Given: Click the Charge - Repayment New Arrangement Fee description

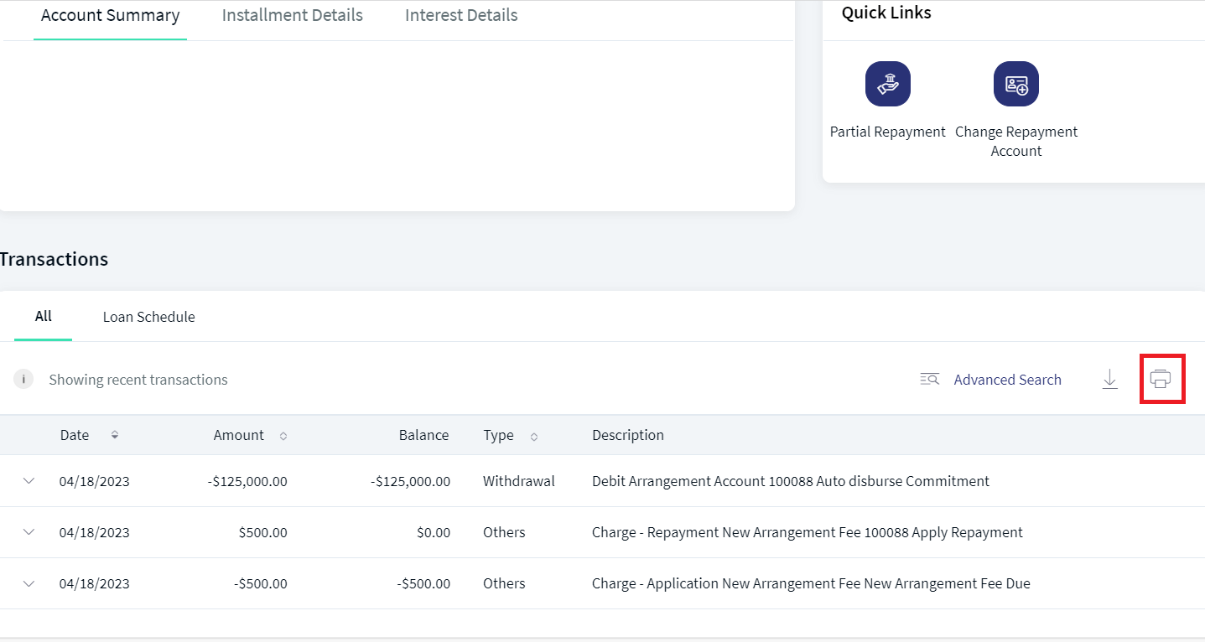Looking at the screenshot, I should (x=808, y=532).
